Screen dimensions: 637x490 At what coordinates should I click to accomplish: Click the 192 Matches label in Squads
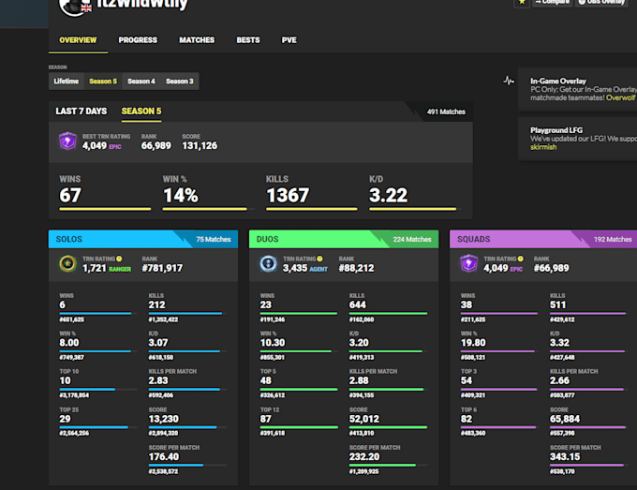613,239
